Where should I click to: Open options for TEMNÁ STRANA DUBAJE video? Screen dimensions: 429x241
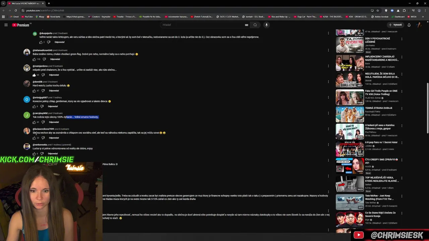pos(402,108)
